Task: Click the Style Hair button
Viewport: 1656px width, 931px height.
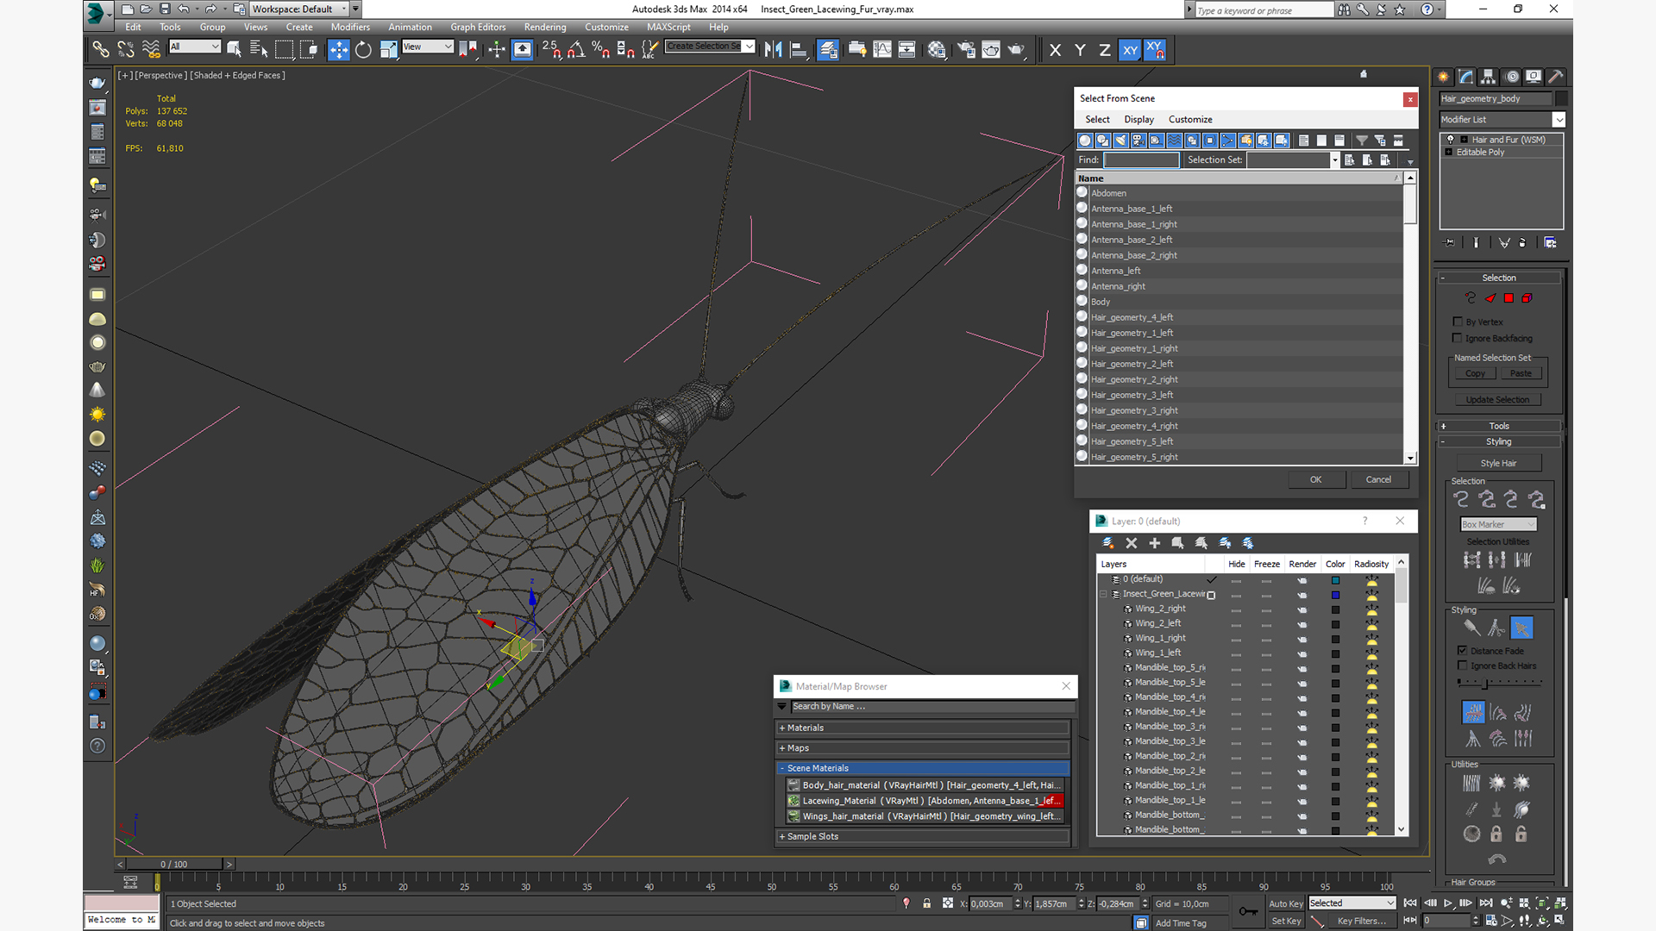Action: (x=1498, y=463)
